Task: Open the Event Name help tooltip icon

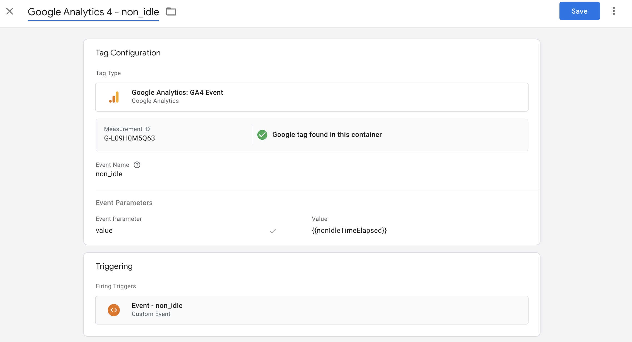Action: (x=137, y=165)
